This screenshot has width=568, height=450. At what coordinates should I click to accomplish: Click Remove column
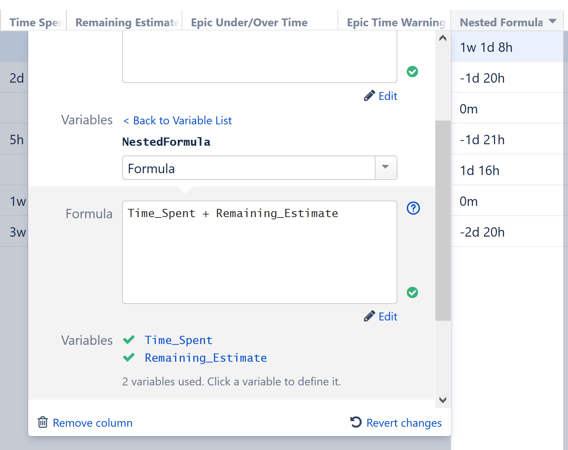pyautogui.click(x=92, y=423)
